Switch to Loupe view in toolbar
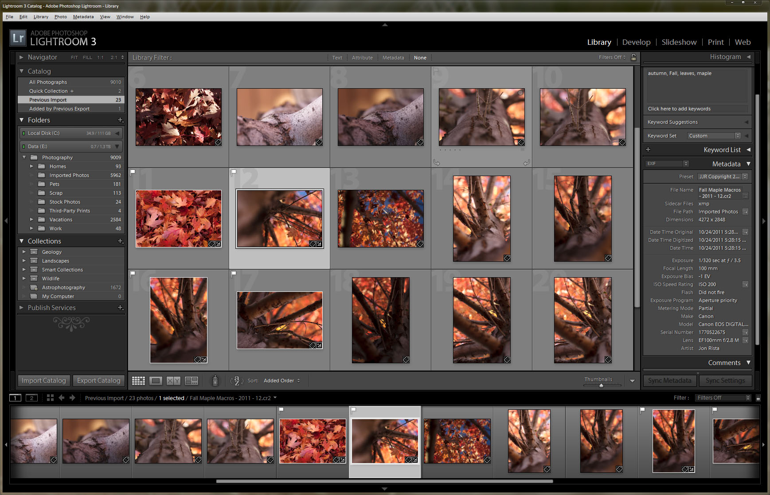The height and width of the screenshot is (495, 770). click(x=156, y=381)
